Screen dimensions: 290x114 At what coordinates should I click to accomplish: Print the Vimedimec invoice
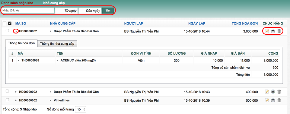pos(273,100)
